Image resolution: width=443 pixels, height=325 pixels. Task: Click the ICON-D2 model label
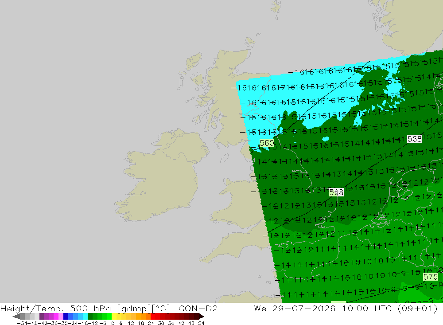pyautogui.click(x=197, y=308)
